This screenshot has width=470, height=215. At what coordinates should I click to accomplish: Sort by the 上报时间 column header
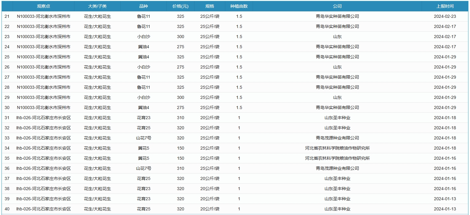(445, 6)
